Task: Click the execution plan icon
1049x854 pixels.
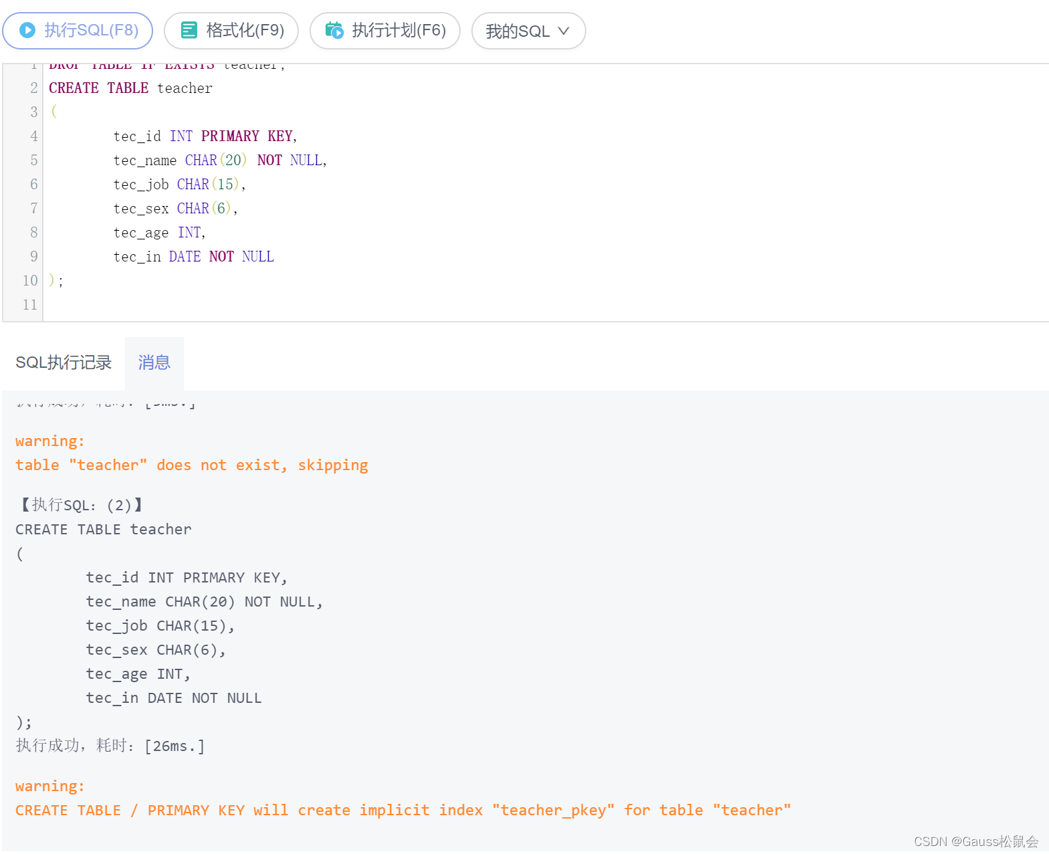Action: pos(334,30)
